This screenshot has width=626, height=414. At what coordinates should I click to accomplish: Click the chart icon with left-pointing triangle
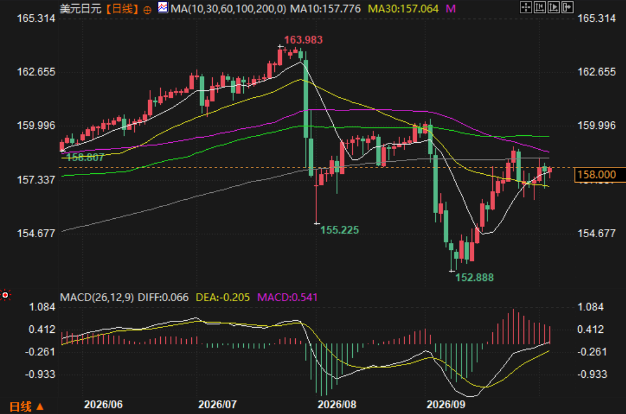(x=540, y=7)
